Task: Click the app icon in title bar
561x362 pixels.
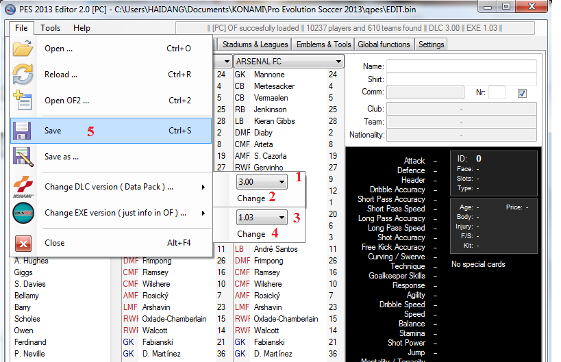Action: coord(10,9)
